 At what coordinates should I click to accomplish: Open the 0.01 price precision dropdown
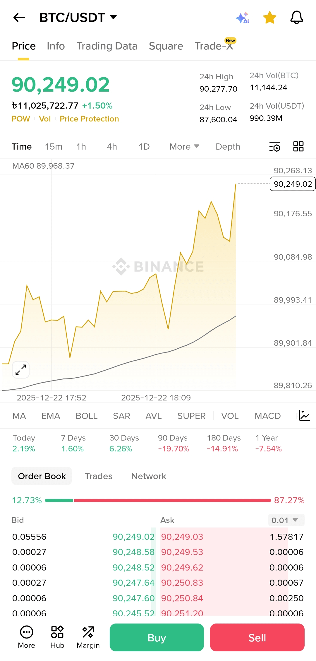(286, 520)
